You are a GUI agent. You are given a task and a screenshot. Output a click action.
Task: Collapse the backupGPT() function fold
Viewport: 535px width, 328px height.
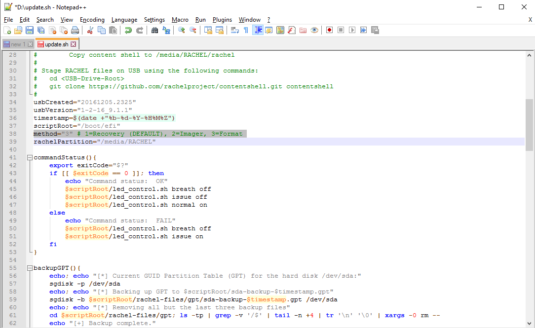point(30,268)
